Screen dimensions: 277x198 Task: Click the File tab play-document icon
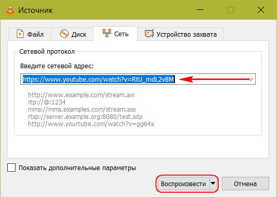pos(20,34)
